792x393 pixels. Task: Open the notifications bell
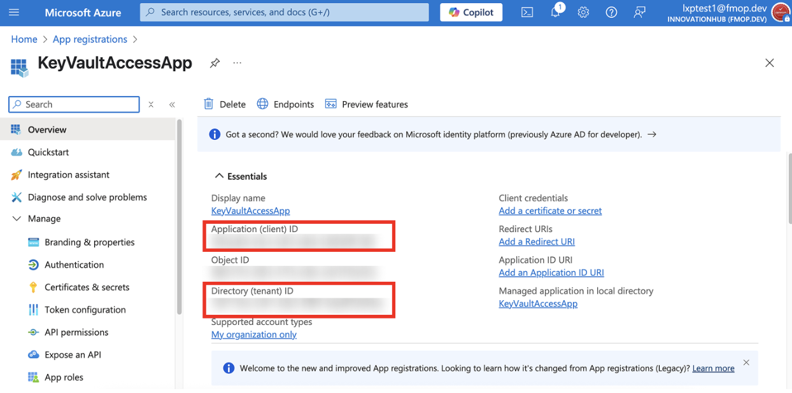[555, 12]
